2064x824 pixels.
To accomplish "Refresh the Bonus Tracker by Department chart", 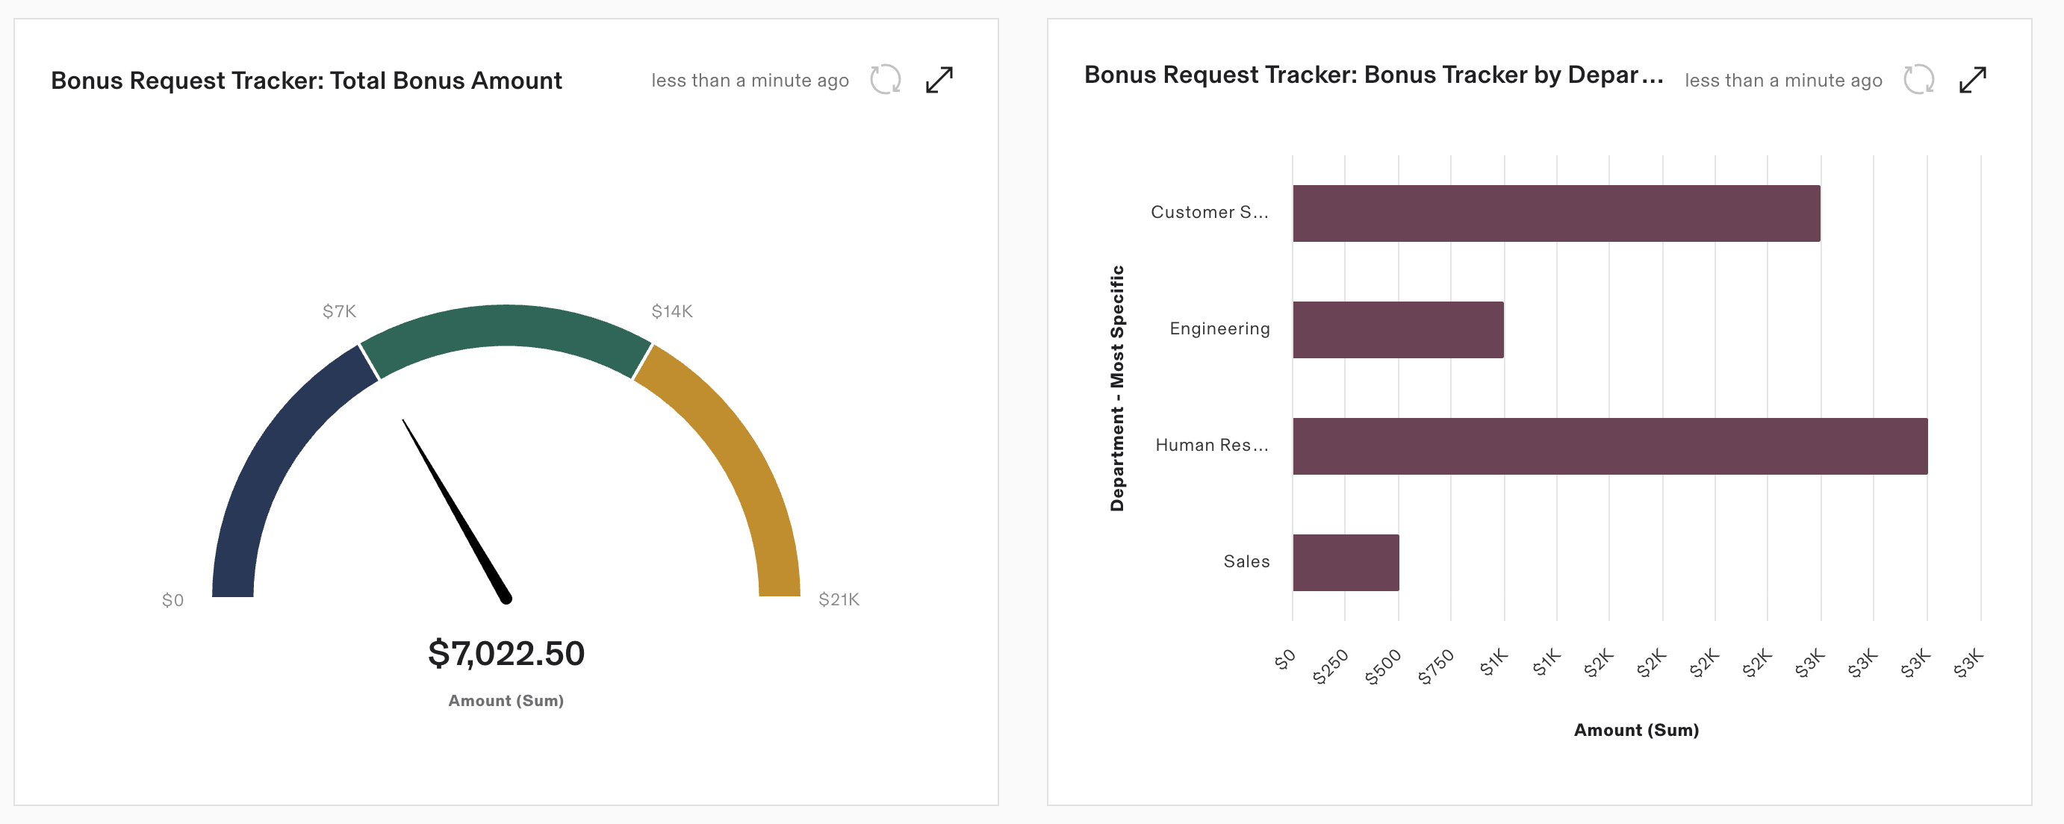I will 1919,79.
